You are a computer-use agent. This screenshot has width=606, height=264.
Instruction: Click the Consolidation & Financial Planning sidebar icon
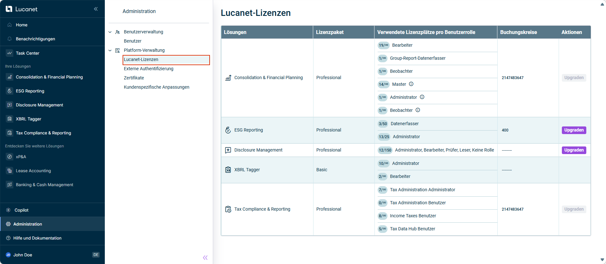click(10, 77)
